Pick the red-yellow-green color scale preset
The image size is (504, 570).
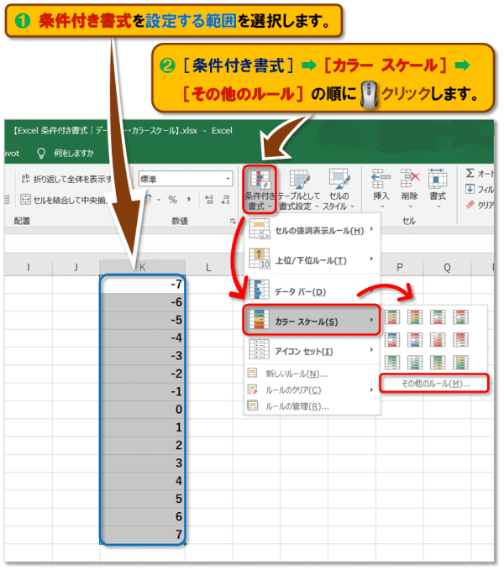pos(415,317)
